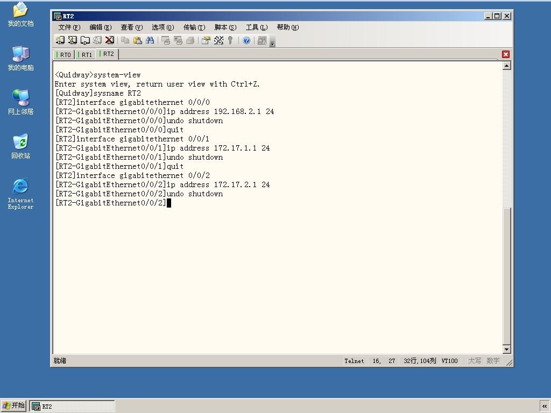The height and width of the screenshot is (413, 551).
Task: Click the toolbar icon right of Help
Action: click(262, 40)
